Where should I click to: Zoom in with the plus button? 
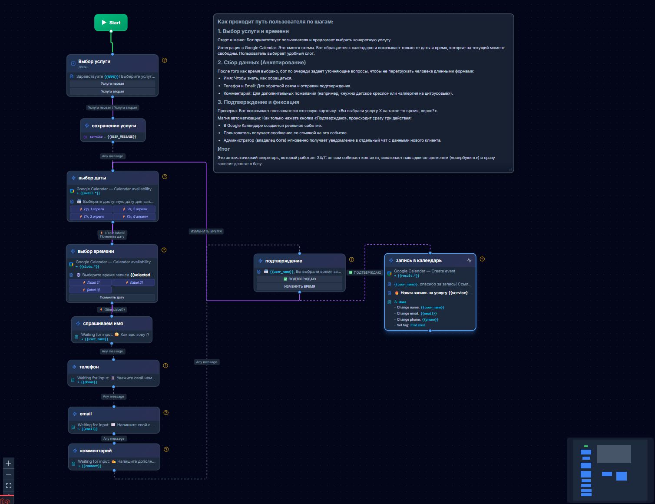[x=9, y=463]
